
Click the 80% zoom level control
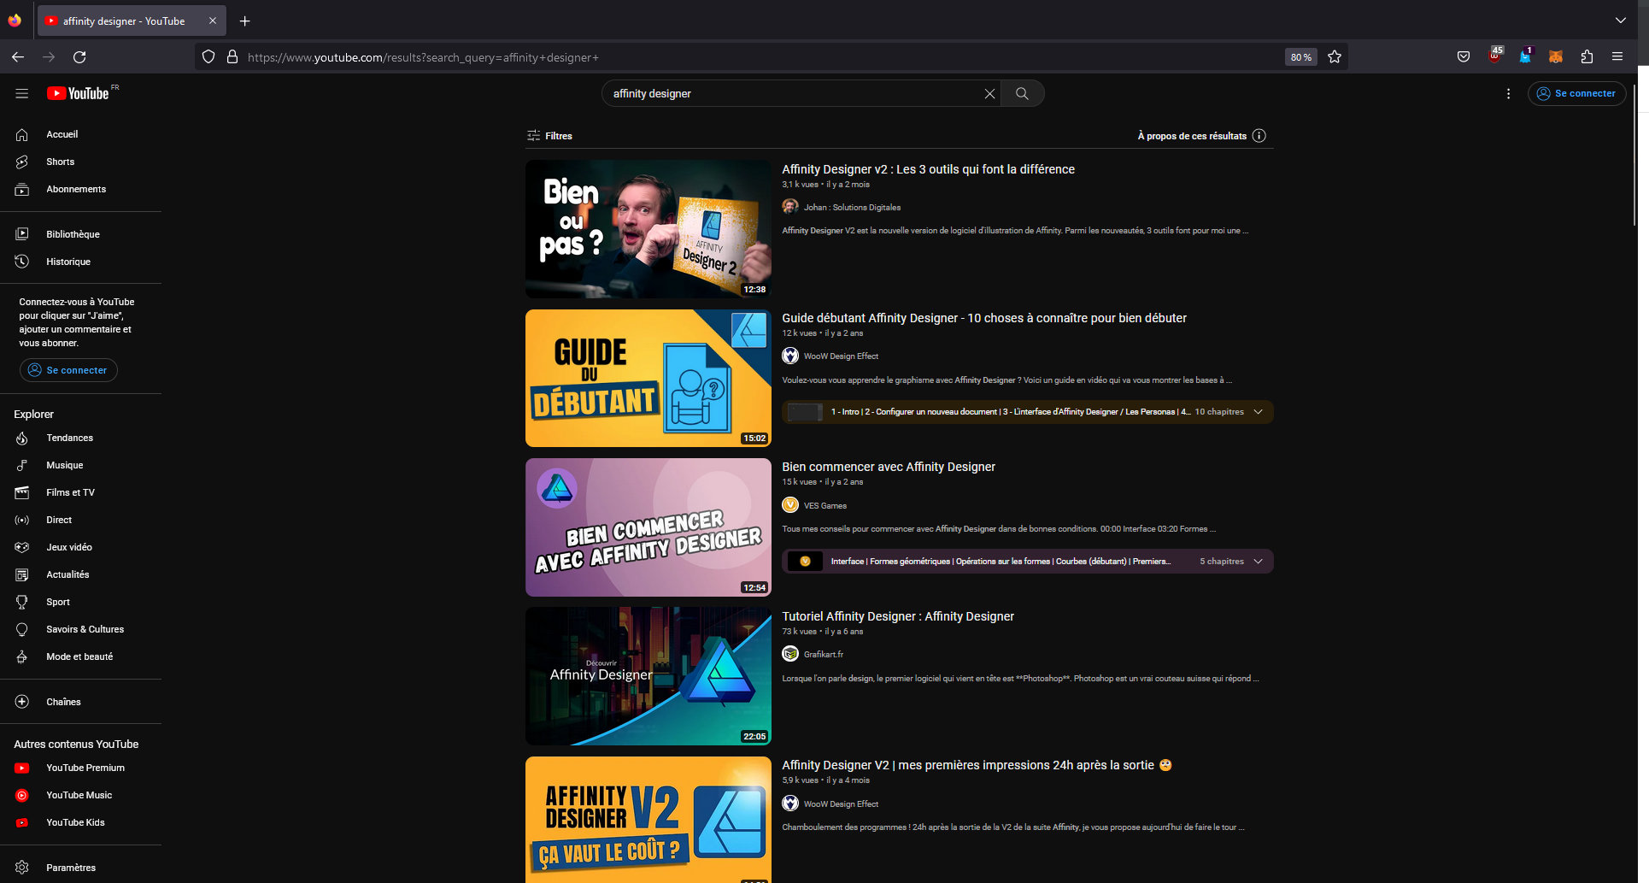click(x=1300, y=56)
